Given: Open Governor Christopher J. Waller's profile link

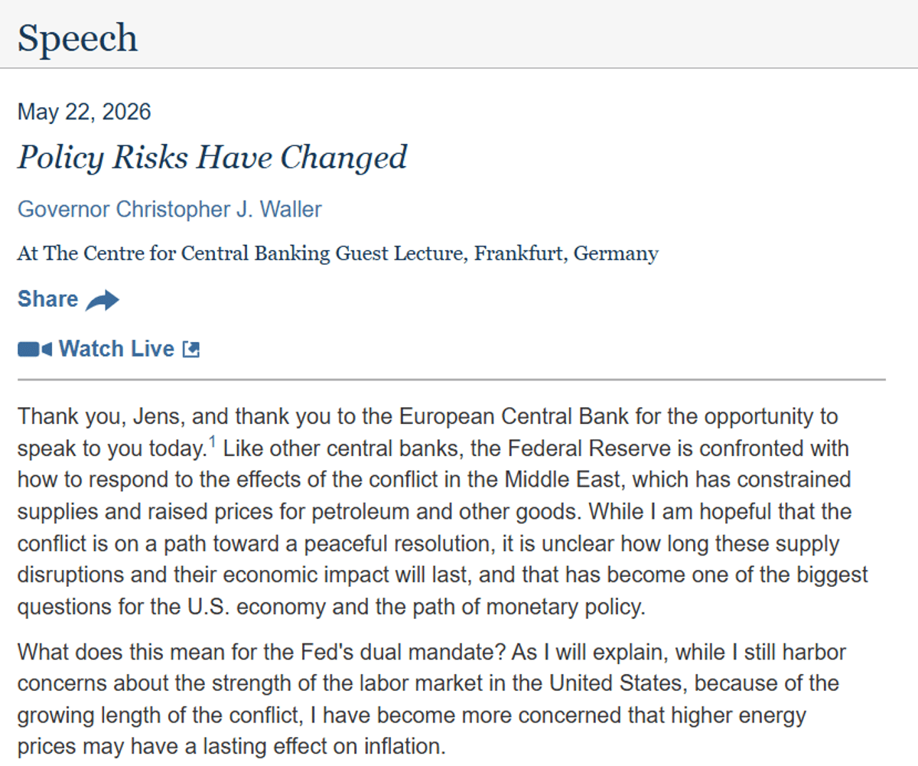Looking at the screenshot, I should 170,209.
